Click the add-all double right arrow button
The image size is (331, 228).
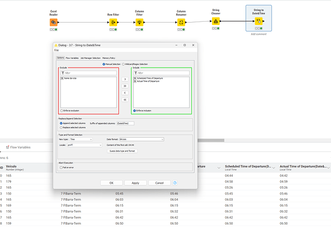coord(125,86)
